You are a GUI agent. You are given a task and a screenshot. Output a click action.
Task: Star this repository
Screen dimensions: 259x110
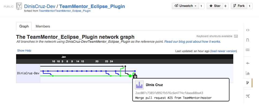(214, 6)
